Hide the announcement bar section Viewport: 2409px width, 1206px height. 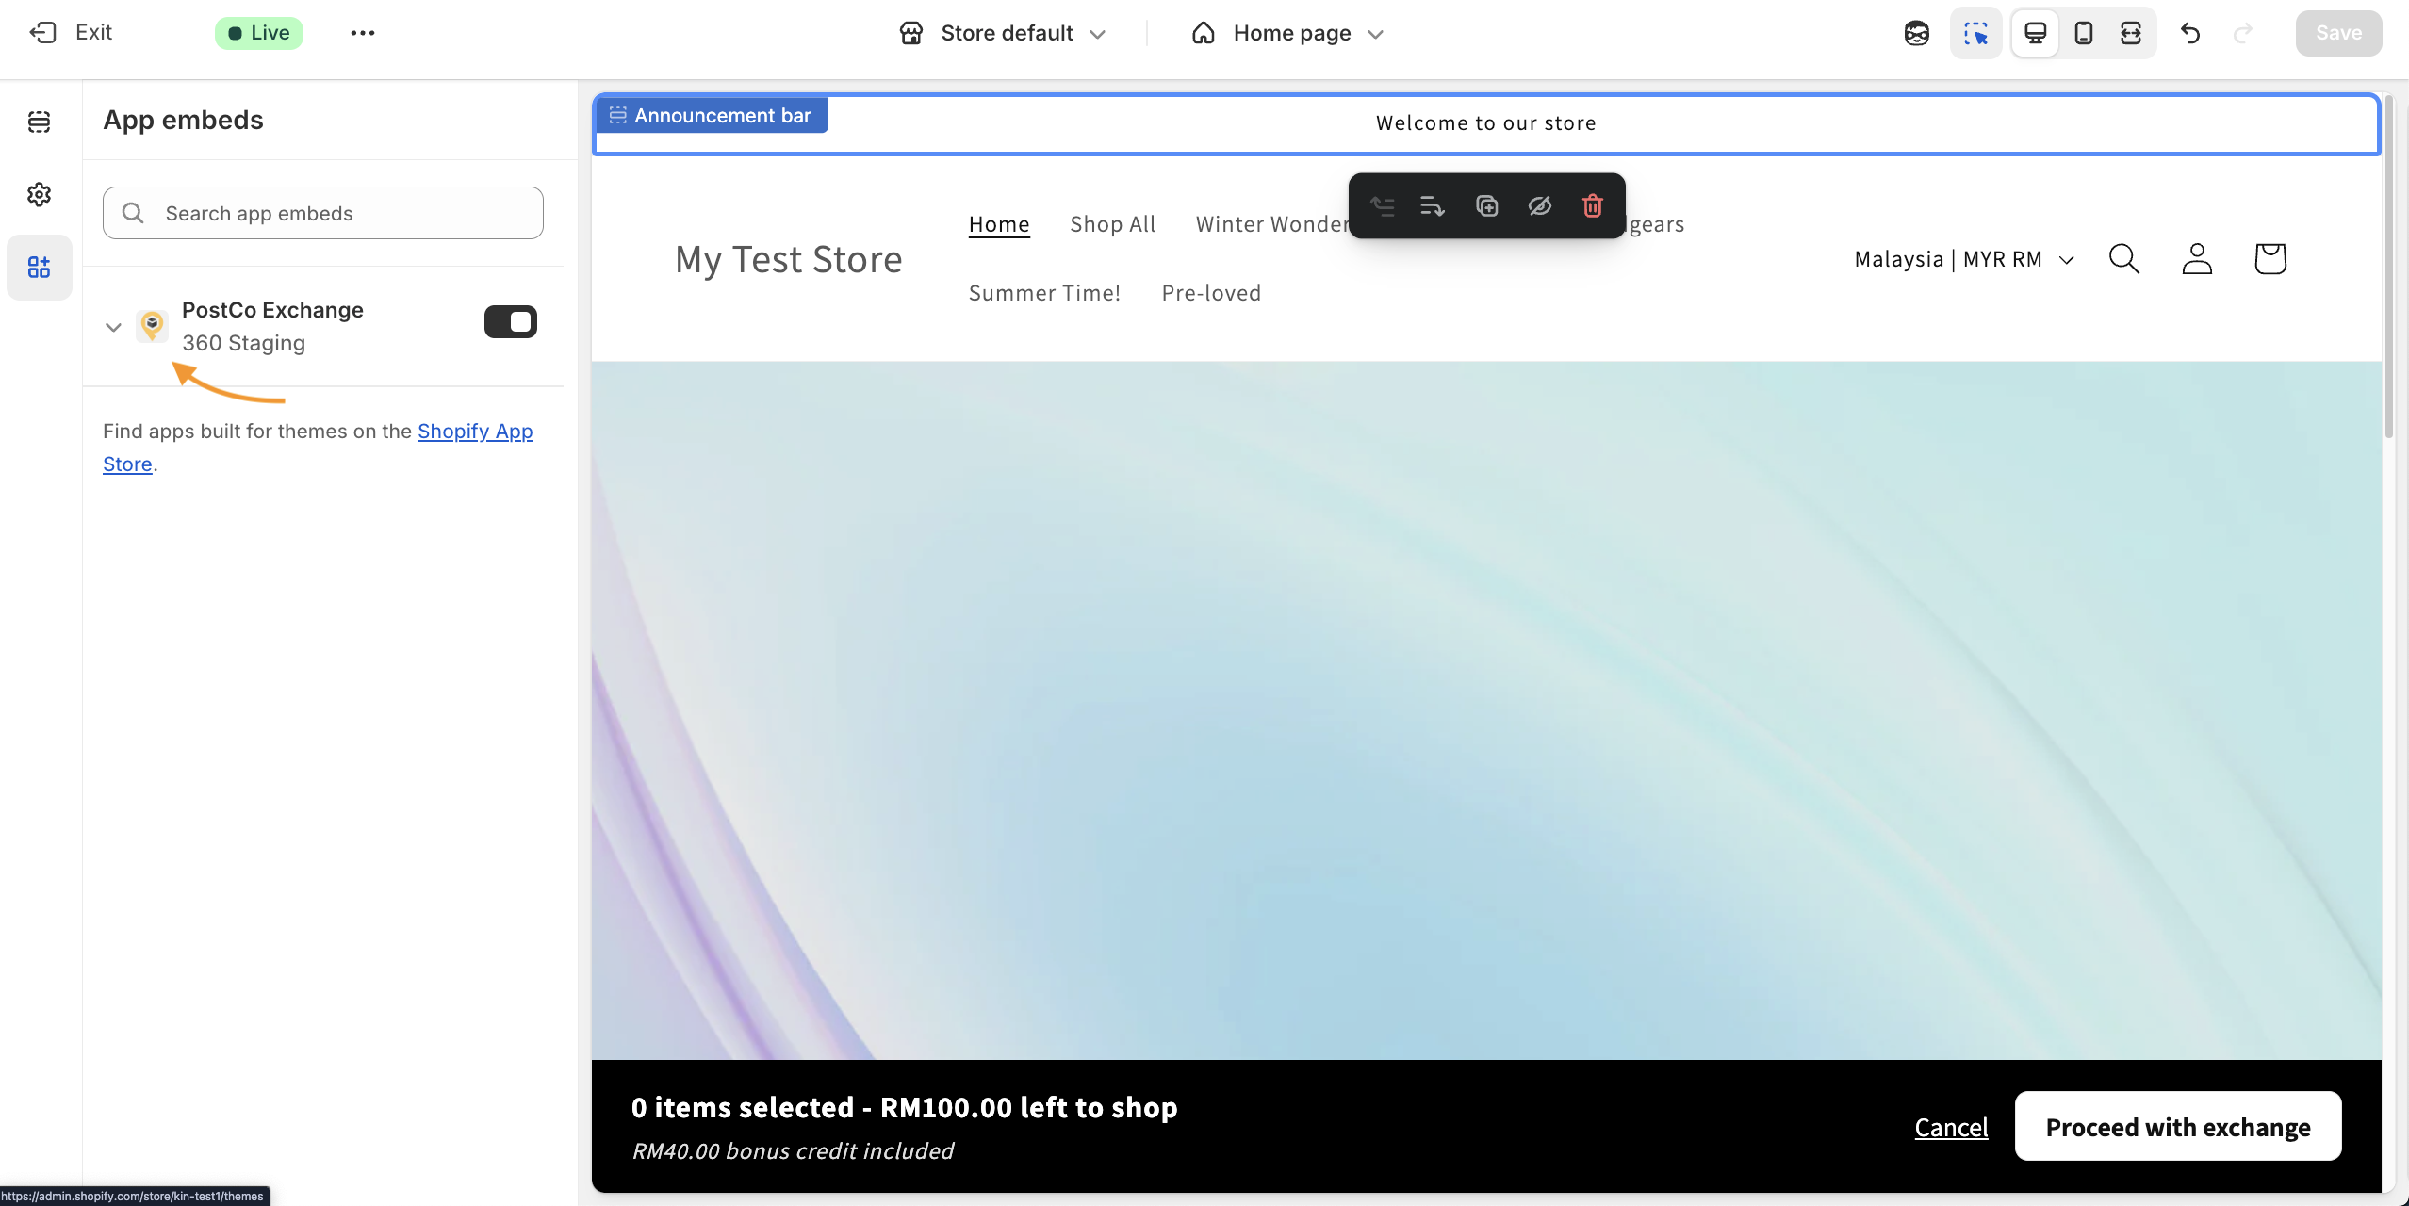point(1540,205)
